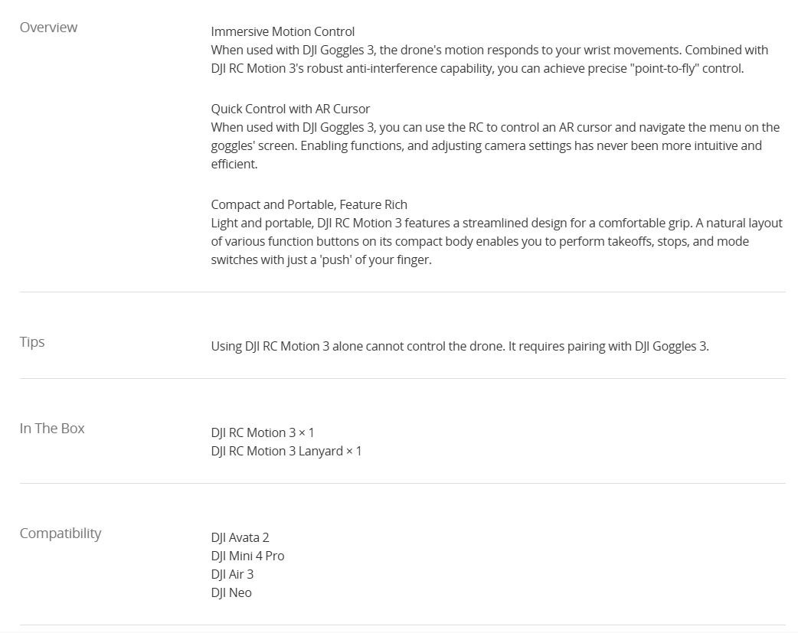Click the pairing requirement tip text
This screenshot has width=798, height=633.
(460, 346)
